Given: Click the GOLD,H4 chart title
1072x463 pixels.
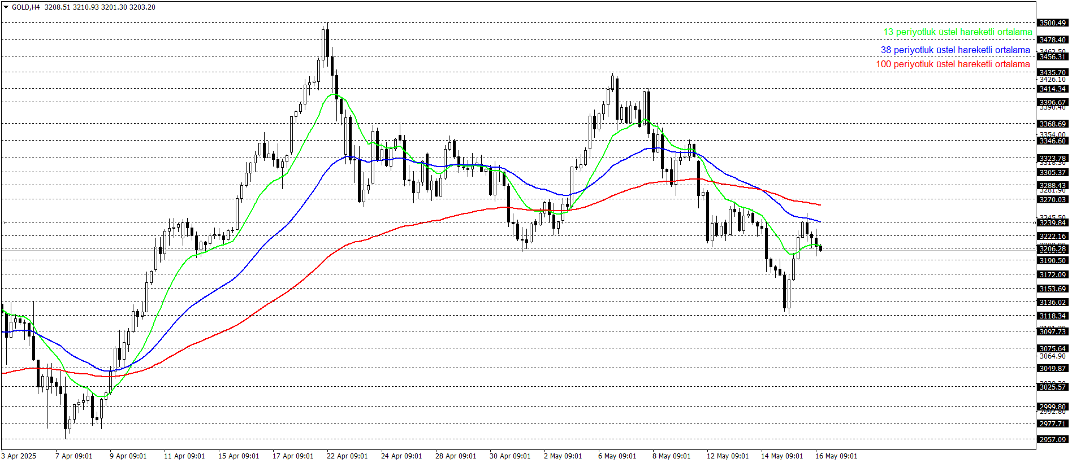Looking at the screenshot, I should tap(26, 7).
